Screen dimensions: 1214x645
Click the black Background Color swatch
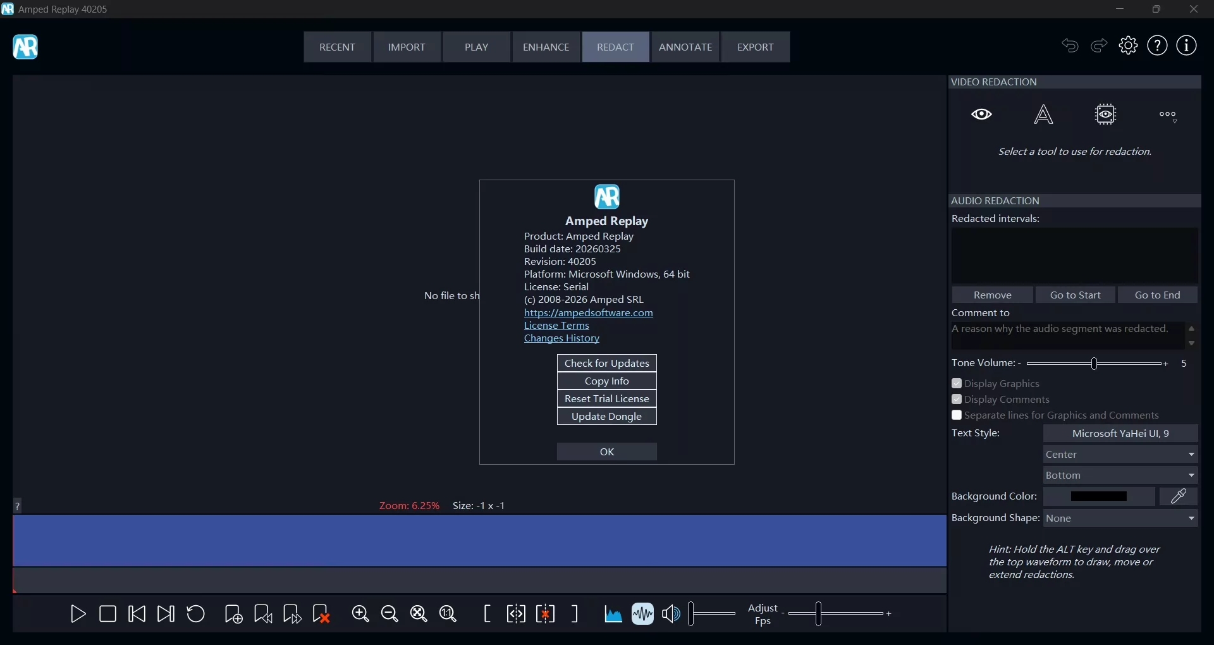point(1100,497)
